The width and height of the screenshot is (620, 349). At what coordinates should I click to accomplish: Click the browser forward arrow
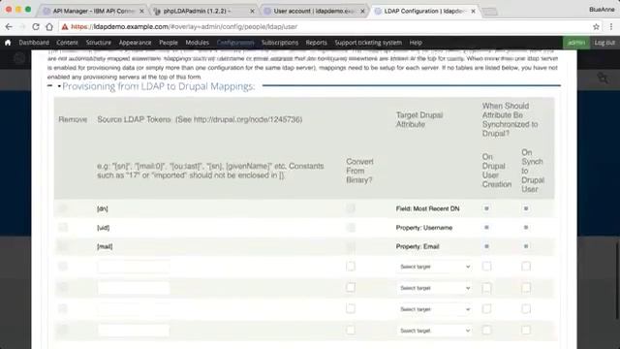point(21,26)
